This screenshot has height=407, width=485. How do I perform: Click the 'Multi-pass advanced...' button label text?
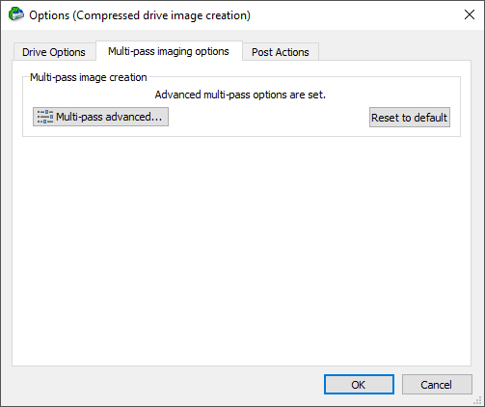coord(109,117)
